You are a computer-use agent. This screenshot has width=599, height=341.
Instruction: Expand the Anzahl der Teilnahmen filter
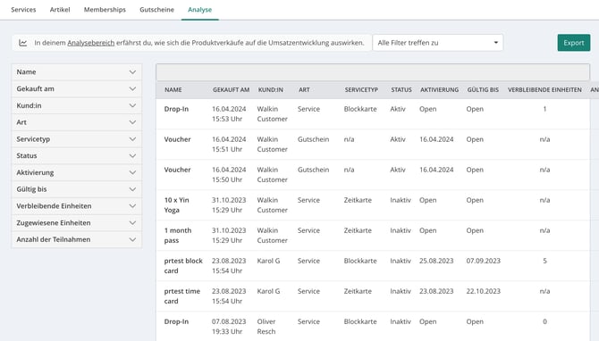pos(76,239)
